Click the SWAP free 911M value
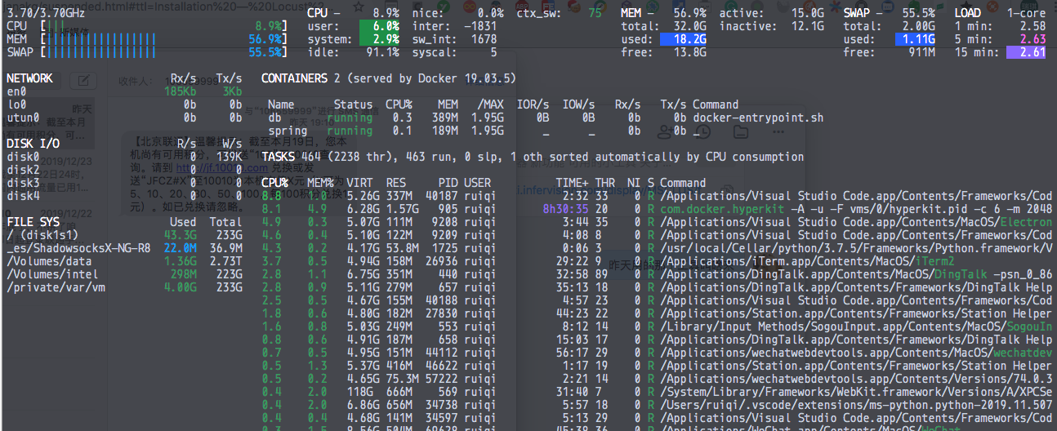This screenshot has height=431, width=1057. click(x=921, y=52)
